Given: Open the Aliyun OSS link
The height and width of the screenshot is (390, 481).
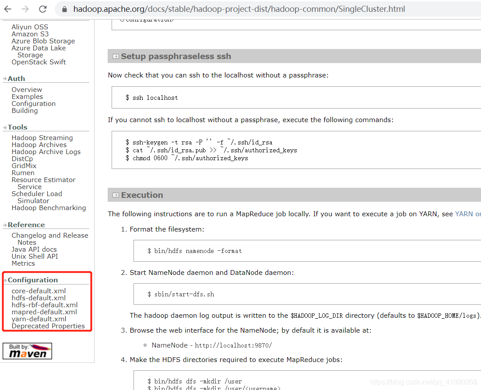Looking at the screenshot, I should (30, 27).
